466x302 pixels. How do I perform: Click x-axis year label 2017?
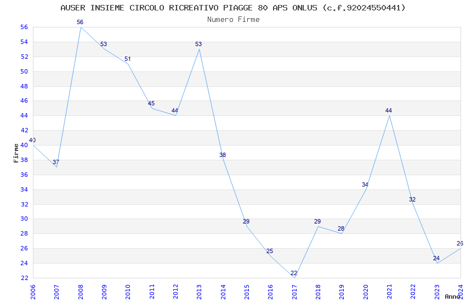click(x=294, y=292)
